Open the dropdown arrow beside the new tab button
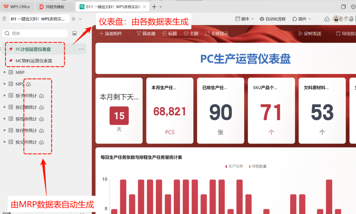356x214 pixels. pyautogui.click(x=161, y=7)
